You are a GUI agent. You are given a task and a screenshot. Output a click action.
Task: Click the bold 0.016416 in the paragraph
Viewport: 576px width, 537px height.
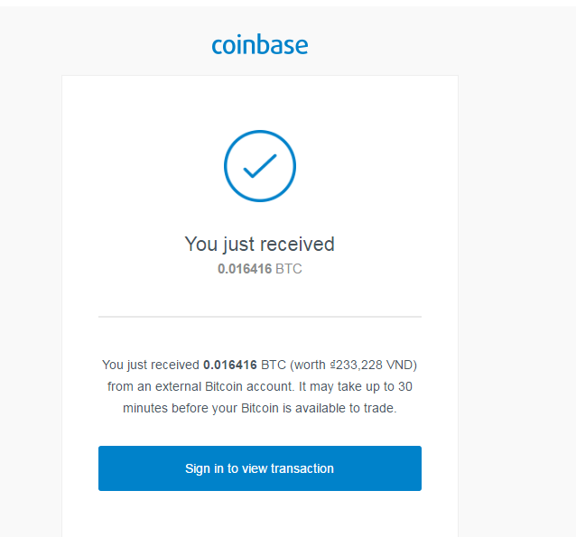[230, 366]
